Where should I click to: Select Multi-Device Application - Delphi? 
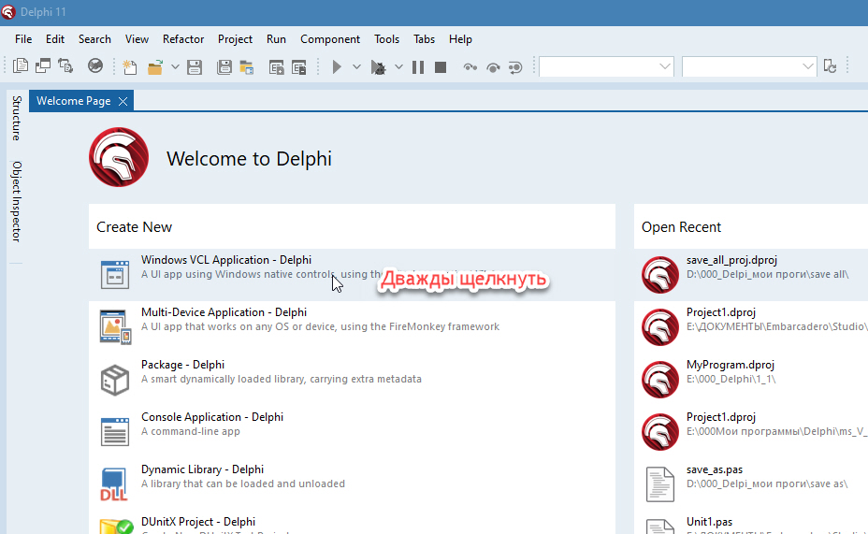tap(352, 327)
